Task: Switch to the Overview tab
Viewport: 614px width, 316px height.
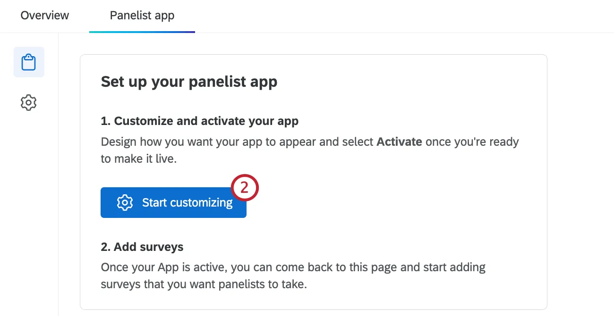Action: [x=44, y=16]
